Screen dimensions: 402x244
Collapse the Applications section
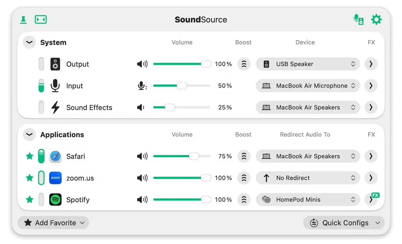click(x=29, y=135)
